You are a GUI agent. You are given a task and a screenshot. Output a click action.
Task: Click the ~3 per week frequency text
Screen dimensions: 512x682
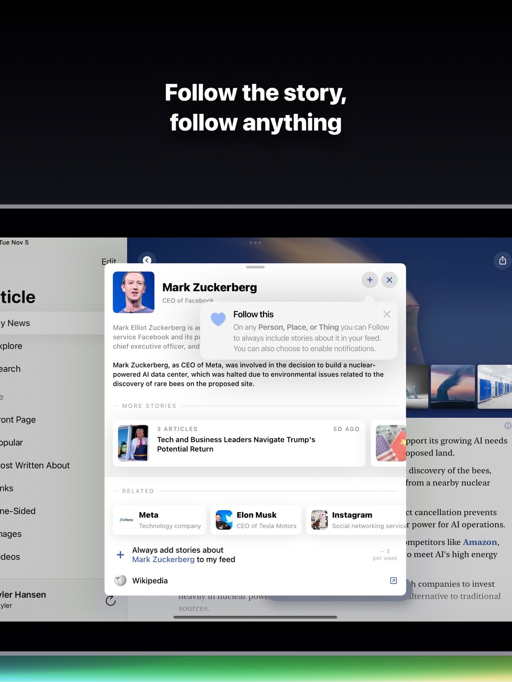(x=385, y=555)
